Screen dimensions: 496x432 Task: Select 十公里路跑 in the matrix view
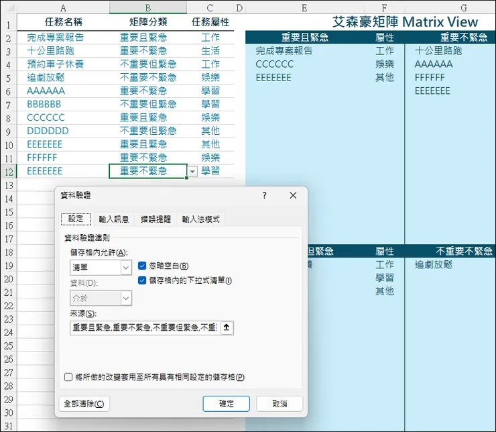[x=438, y=50]
